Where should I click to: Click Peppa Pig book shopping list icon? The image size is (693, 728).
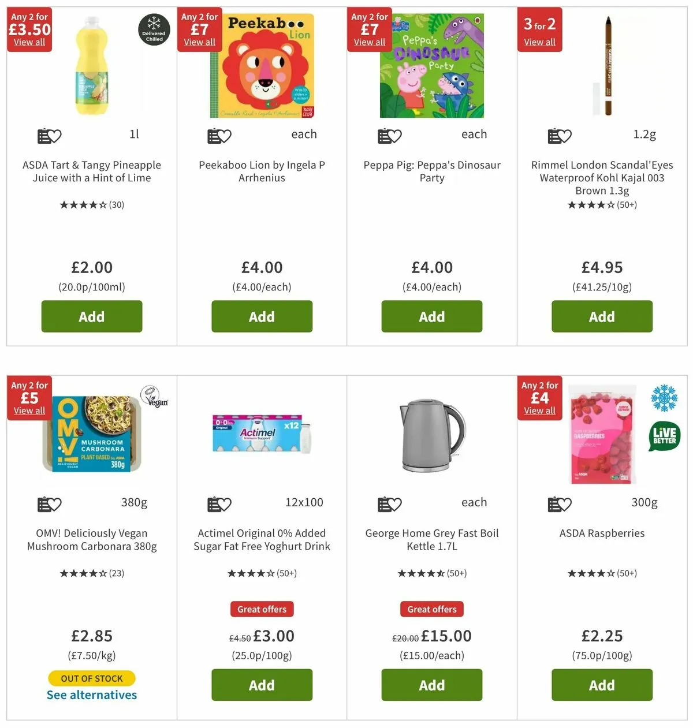390,136
